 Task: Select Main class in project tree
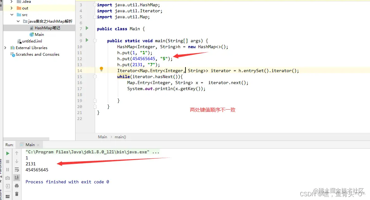click(x=39, y=35)
